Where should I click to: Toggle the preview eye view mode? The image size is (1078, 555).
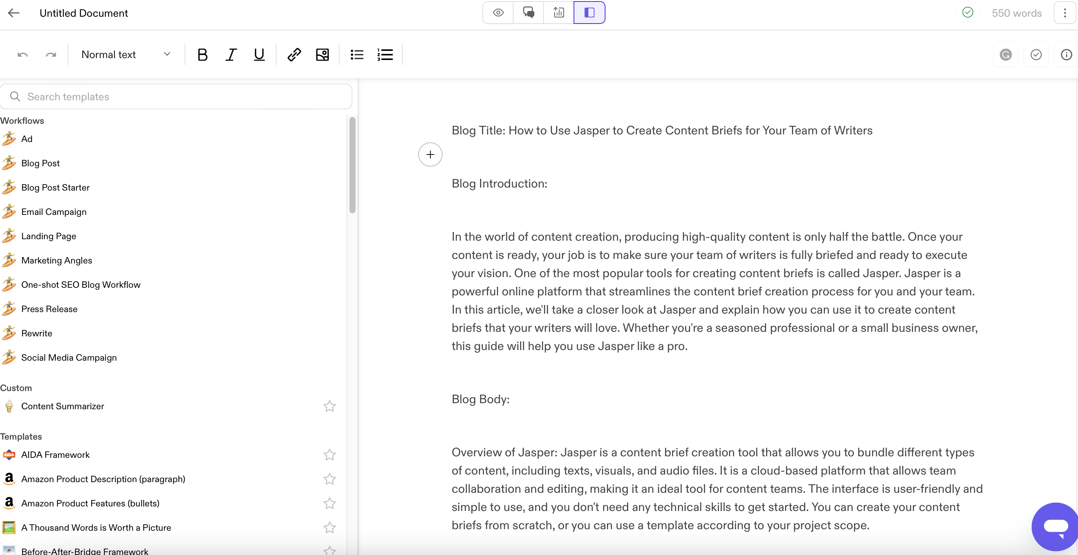(x=498, y=13)
